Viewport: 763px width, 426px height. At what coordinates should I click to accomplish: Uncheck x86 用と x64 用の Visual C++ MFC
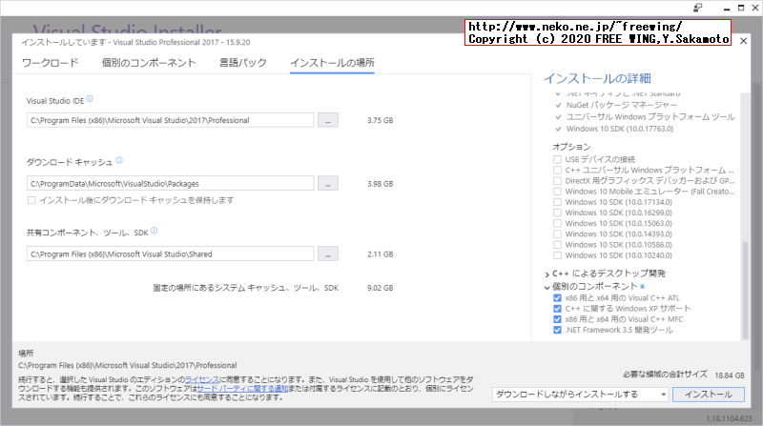click(557, 319)
